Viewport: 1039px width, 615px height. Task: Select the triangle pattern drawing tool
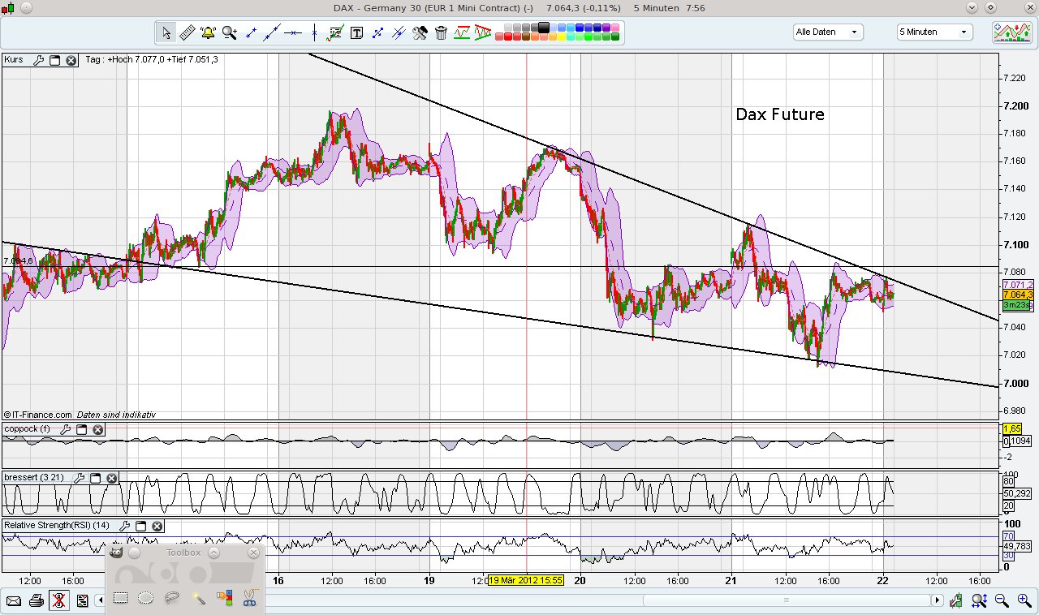483,33
